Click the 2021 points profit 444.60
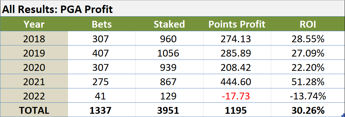Viewport: 345px width, 117px height. (x=237, y=82)
